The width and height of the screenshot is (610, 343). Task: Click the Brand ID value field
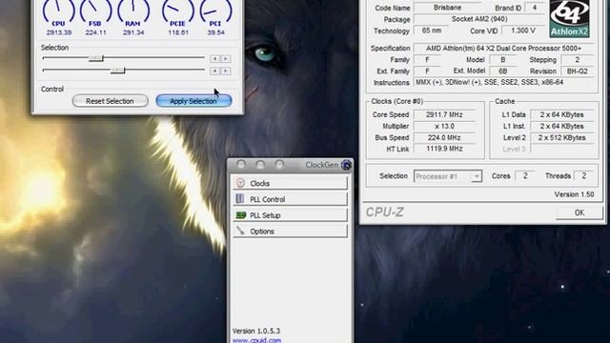[535, 8]
